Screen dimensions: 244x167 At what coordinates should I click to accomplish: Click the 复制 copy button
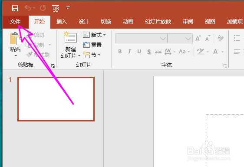coord(35,45)
